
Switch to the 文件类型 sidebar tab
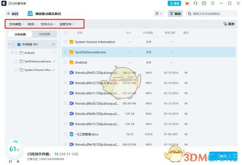click(44, 34)
